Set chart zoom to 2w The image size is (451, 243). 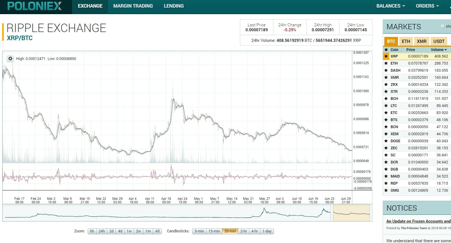click(138, 231)
